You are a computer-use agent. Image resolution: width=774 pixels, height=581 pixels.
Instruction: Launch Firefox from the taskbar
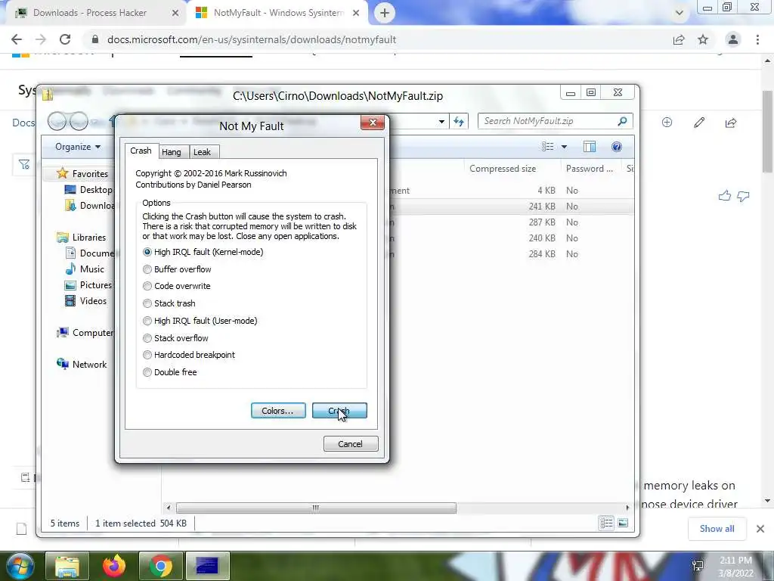tap(114, 566)
